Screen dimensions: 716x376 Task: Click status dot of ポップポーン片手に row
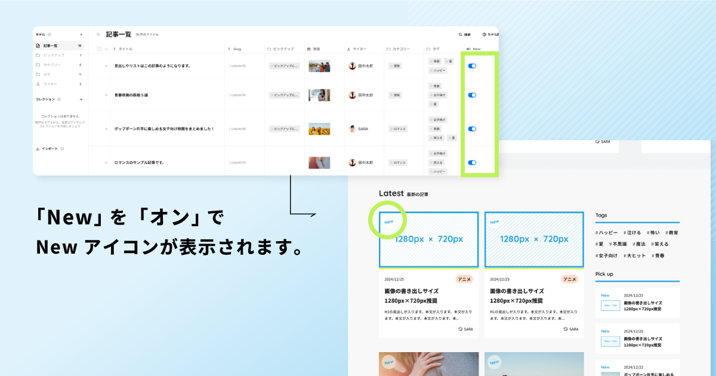point(106,128)
